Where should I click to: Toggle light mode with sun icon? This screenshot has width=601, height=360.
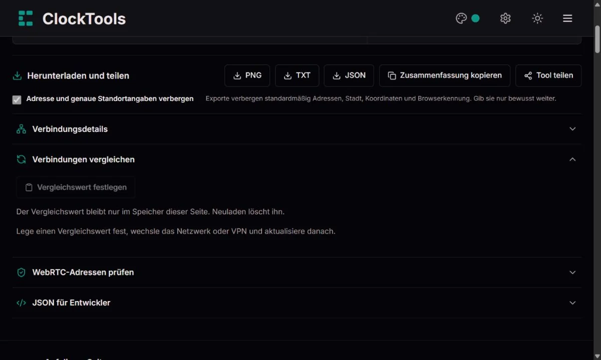[x=537, y=18]
